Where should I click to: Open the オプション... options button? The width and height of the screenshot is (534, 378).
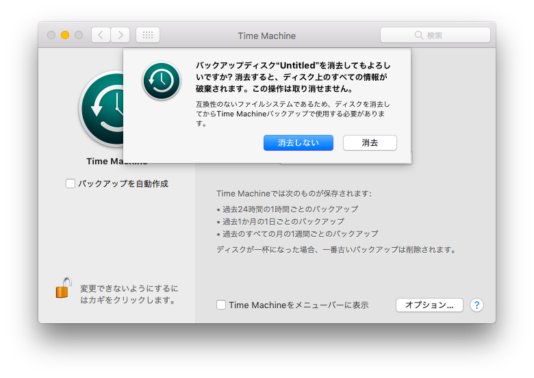pyautogui.click(x=429, y=305)
